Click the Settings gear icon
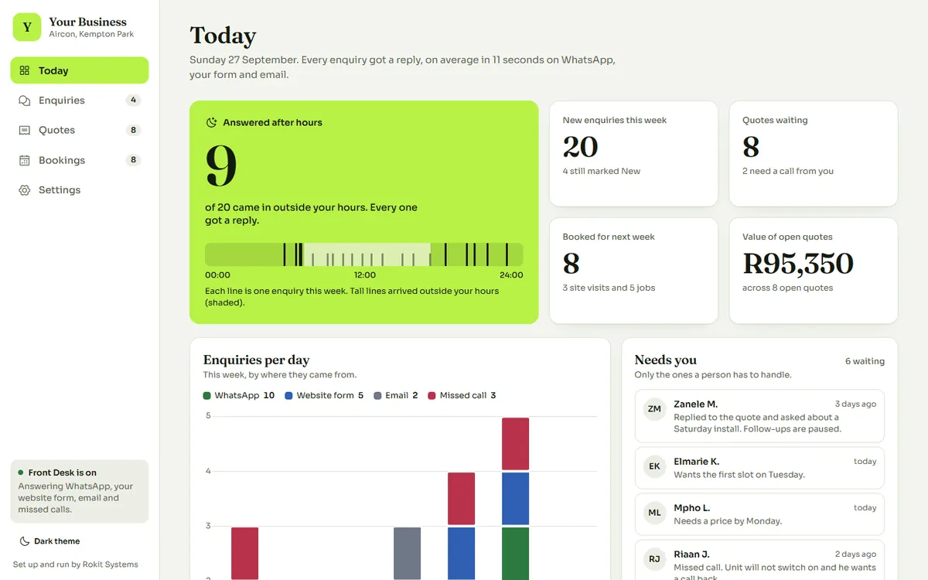Screen dimensions: 928x580 coord(25,190)
